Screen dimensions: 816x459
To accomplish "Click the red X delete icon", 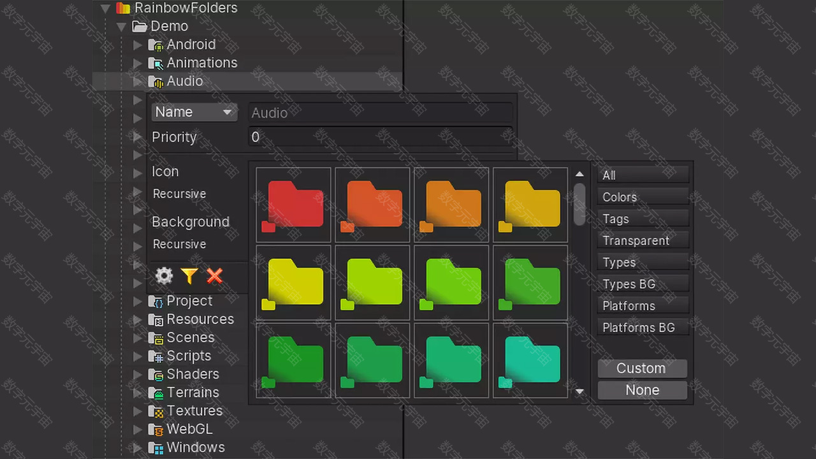I will click(x=215, y=276).
